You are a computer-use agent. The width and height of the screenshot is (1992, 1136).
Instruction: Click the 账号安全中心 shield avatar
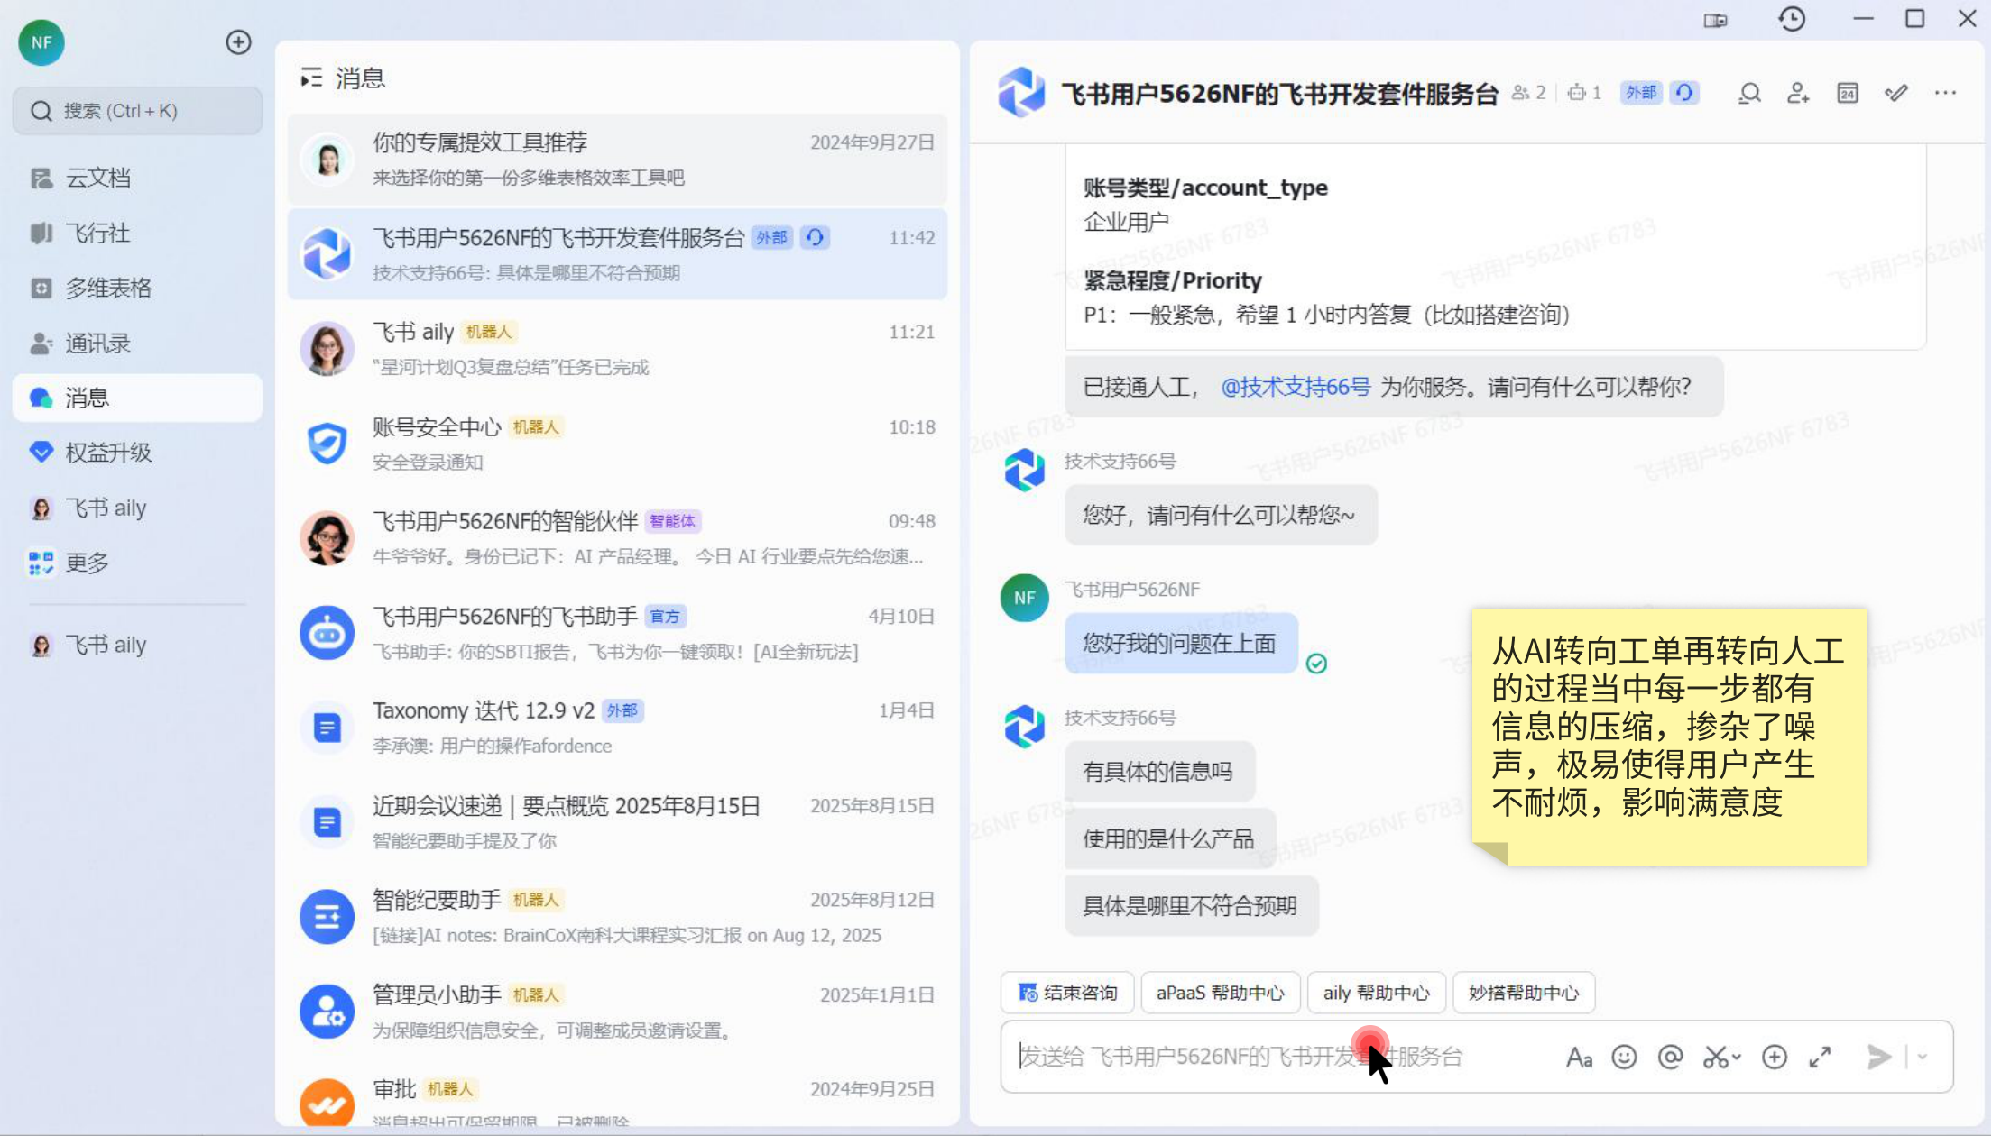point(327,444)
